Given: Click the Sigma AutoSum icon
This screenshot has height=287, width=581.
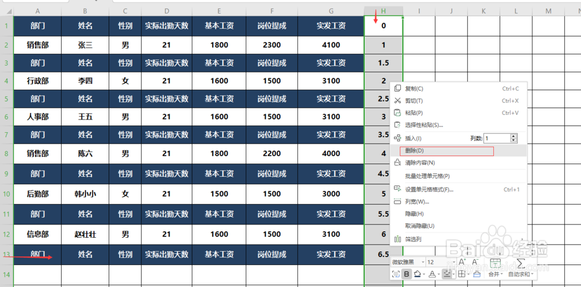Looking at the screenshot, I should pyautogui.click(x=520, y=263).
